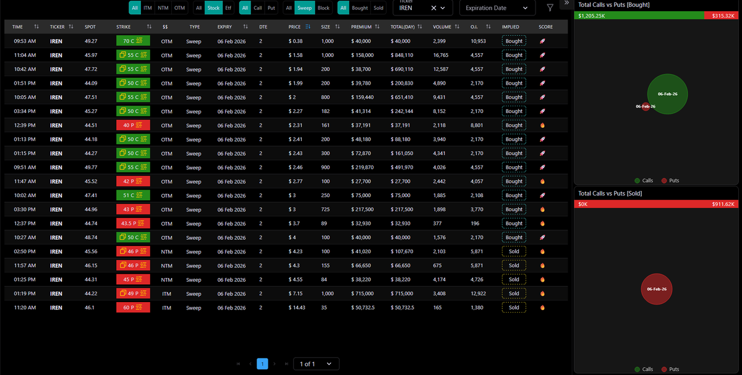Toggle Calls legend in Sold chart
The height and width of the screenshot is (375, 742).
(x=644, y=369)
